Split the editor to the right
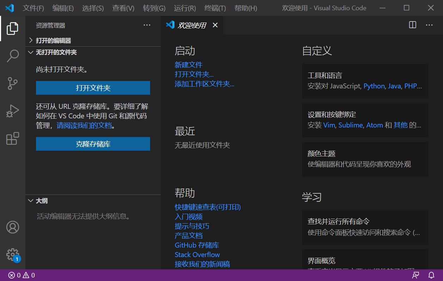 tap(412, 25)
